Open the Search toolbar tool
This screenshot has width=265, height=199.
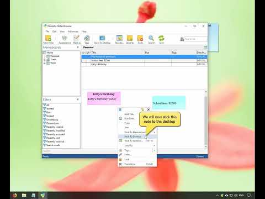(x=151, y=39)
